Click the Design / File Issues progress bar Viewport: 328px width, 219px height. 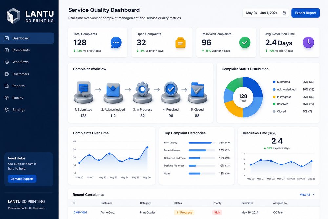click(202, 166)
